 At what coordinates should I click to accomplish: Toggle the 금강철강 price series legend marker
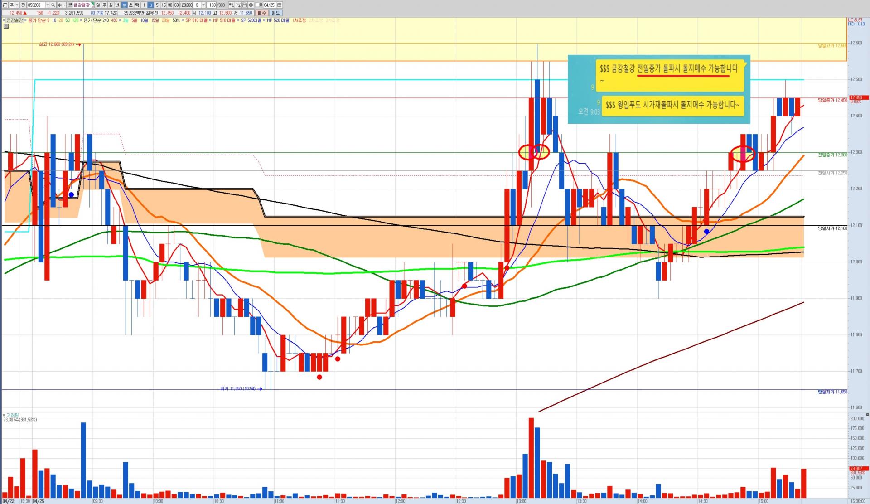[x=4, y=20]
